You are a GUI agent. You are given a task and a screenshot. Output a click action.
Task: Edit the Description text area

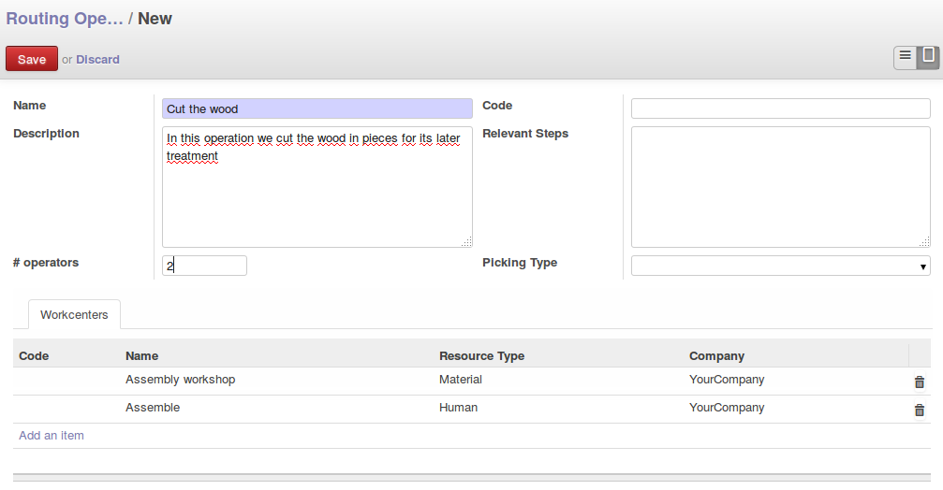coord(317,187)
